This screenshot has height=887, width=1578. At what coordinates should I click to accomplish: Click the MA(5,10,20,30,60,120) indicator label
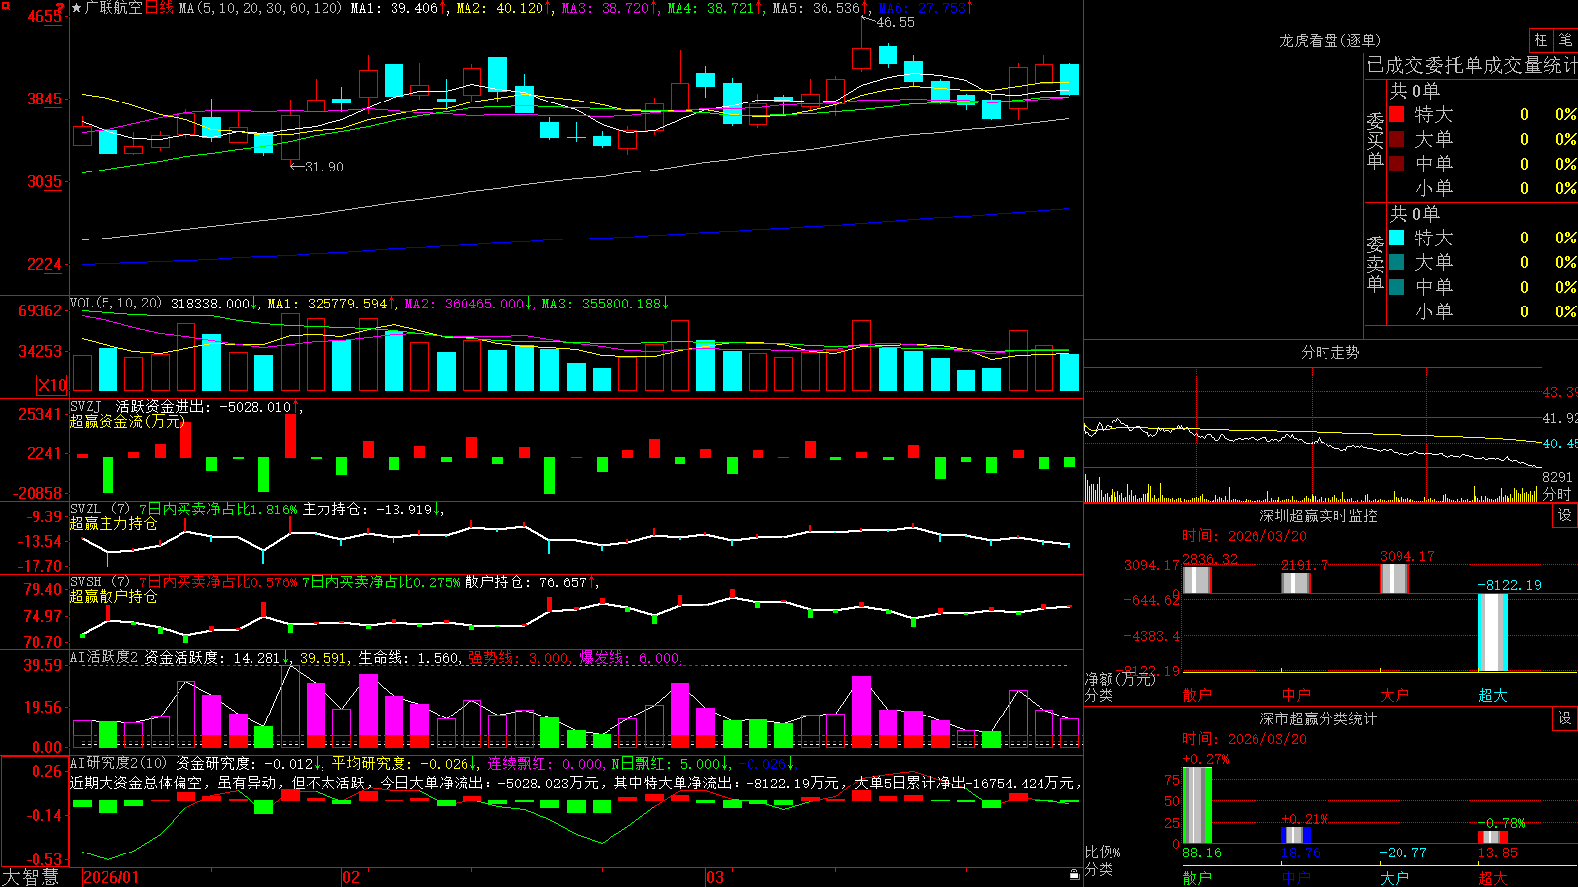pos(260,8)
